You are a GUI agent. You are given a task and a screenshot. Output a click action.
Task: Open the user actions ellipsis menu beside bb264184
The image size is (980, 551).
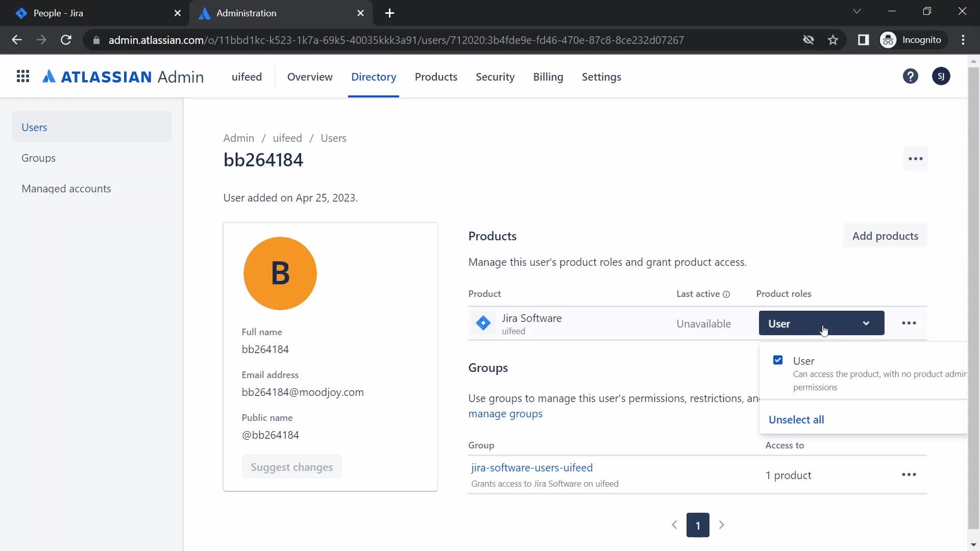coord(916,159)
